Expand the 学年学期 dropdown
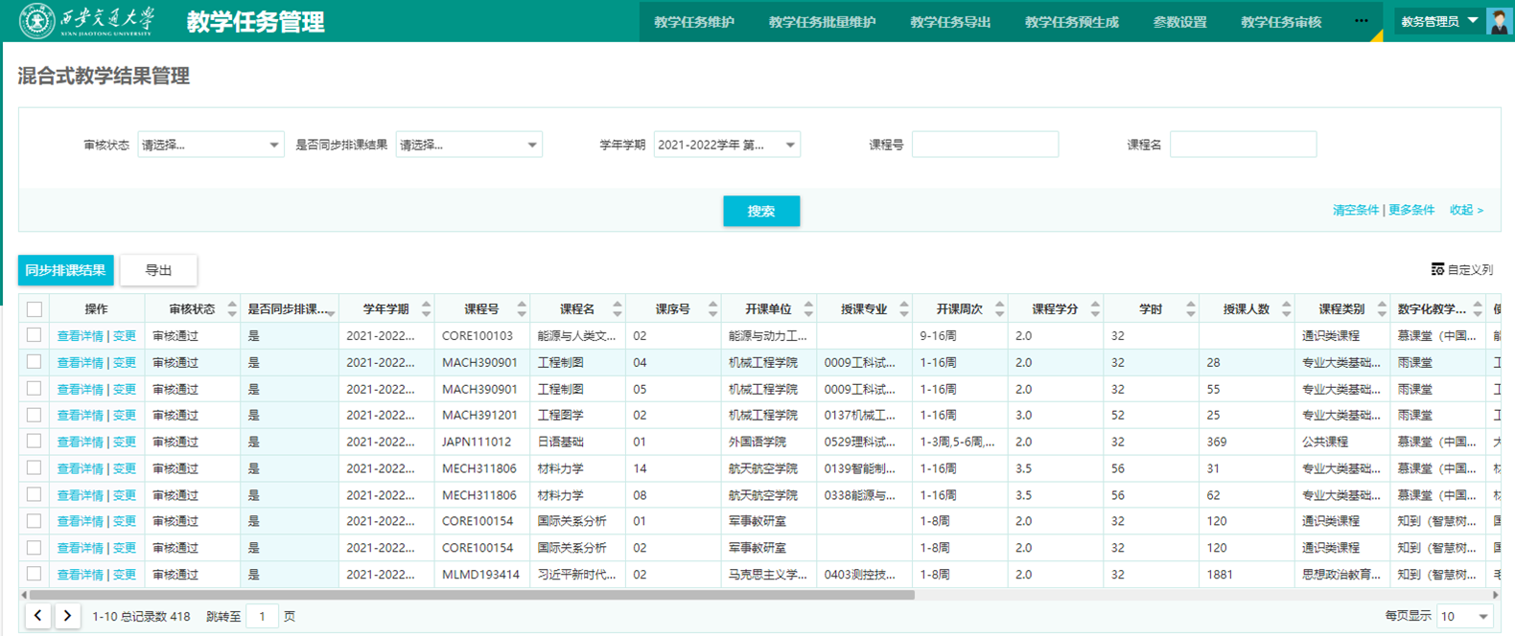Viewport: 1515px width, 636px height. click(x=726, y=145)
